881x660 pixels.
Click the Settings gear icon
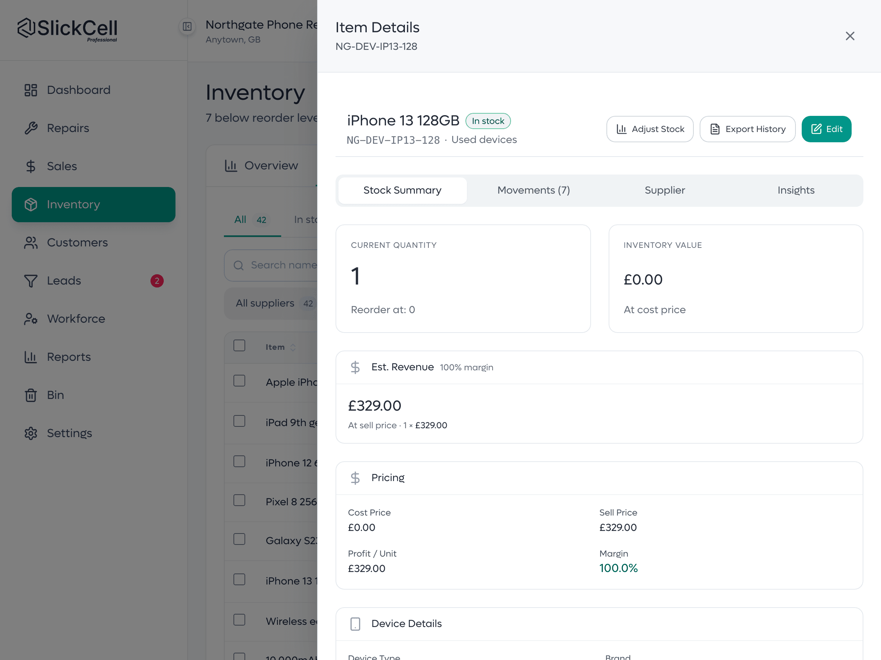point(31,433)
